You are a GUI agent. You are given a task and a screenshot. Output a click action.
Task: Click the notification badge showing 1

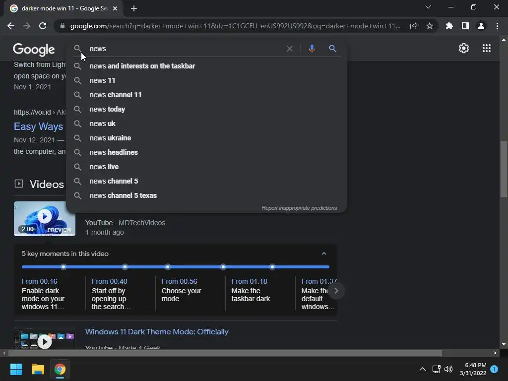494,369
